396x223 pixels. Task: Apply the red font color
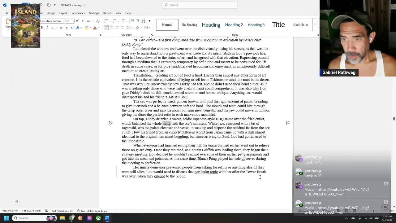pos(95,28)
